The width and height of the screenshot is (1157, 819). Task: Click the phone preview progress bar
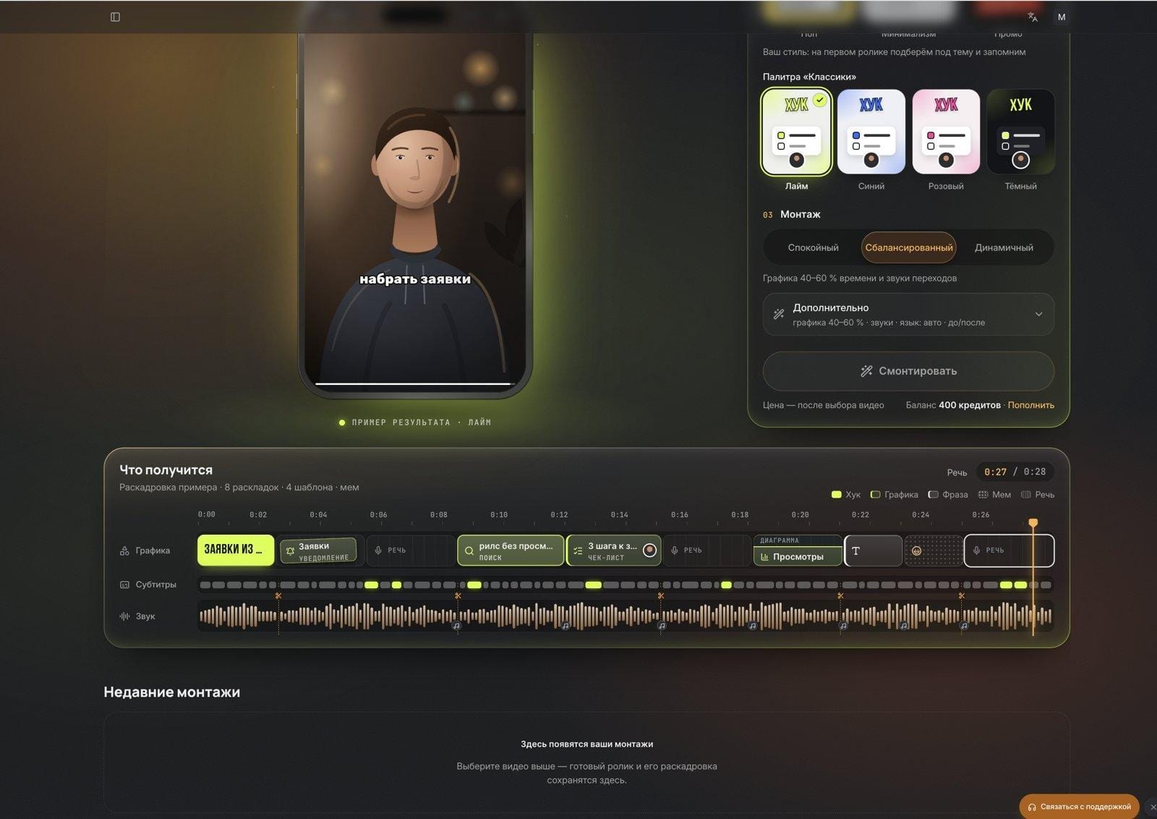415,383
